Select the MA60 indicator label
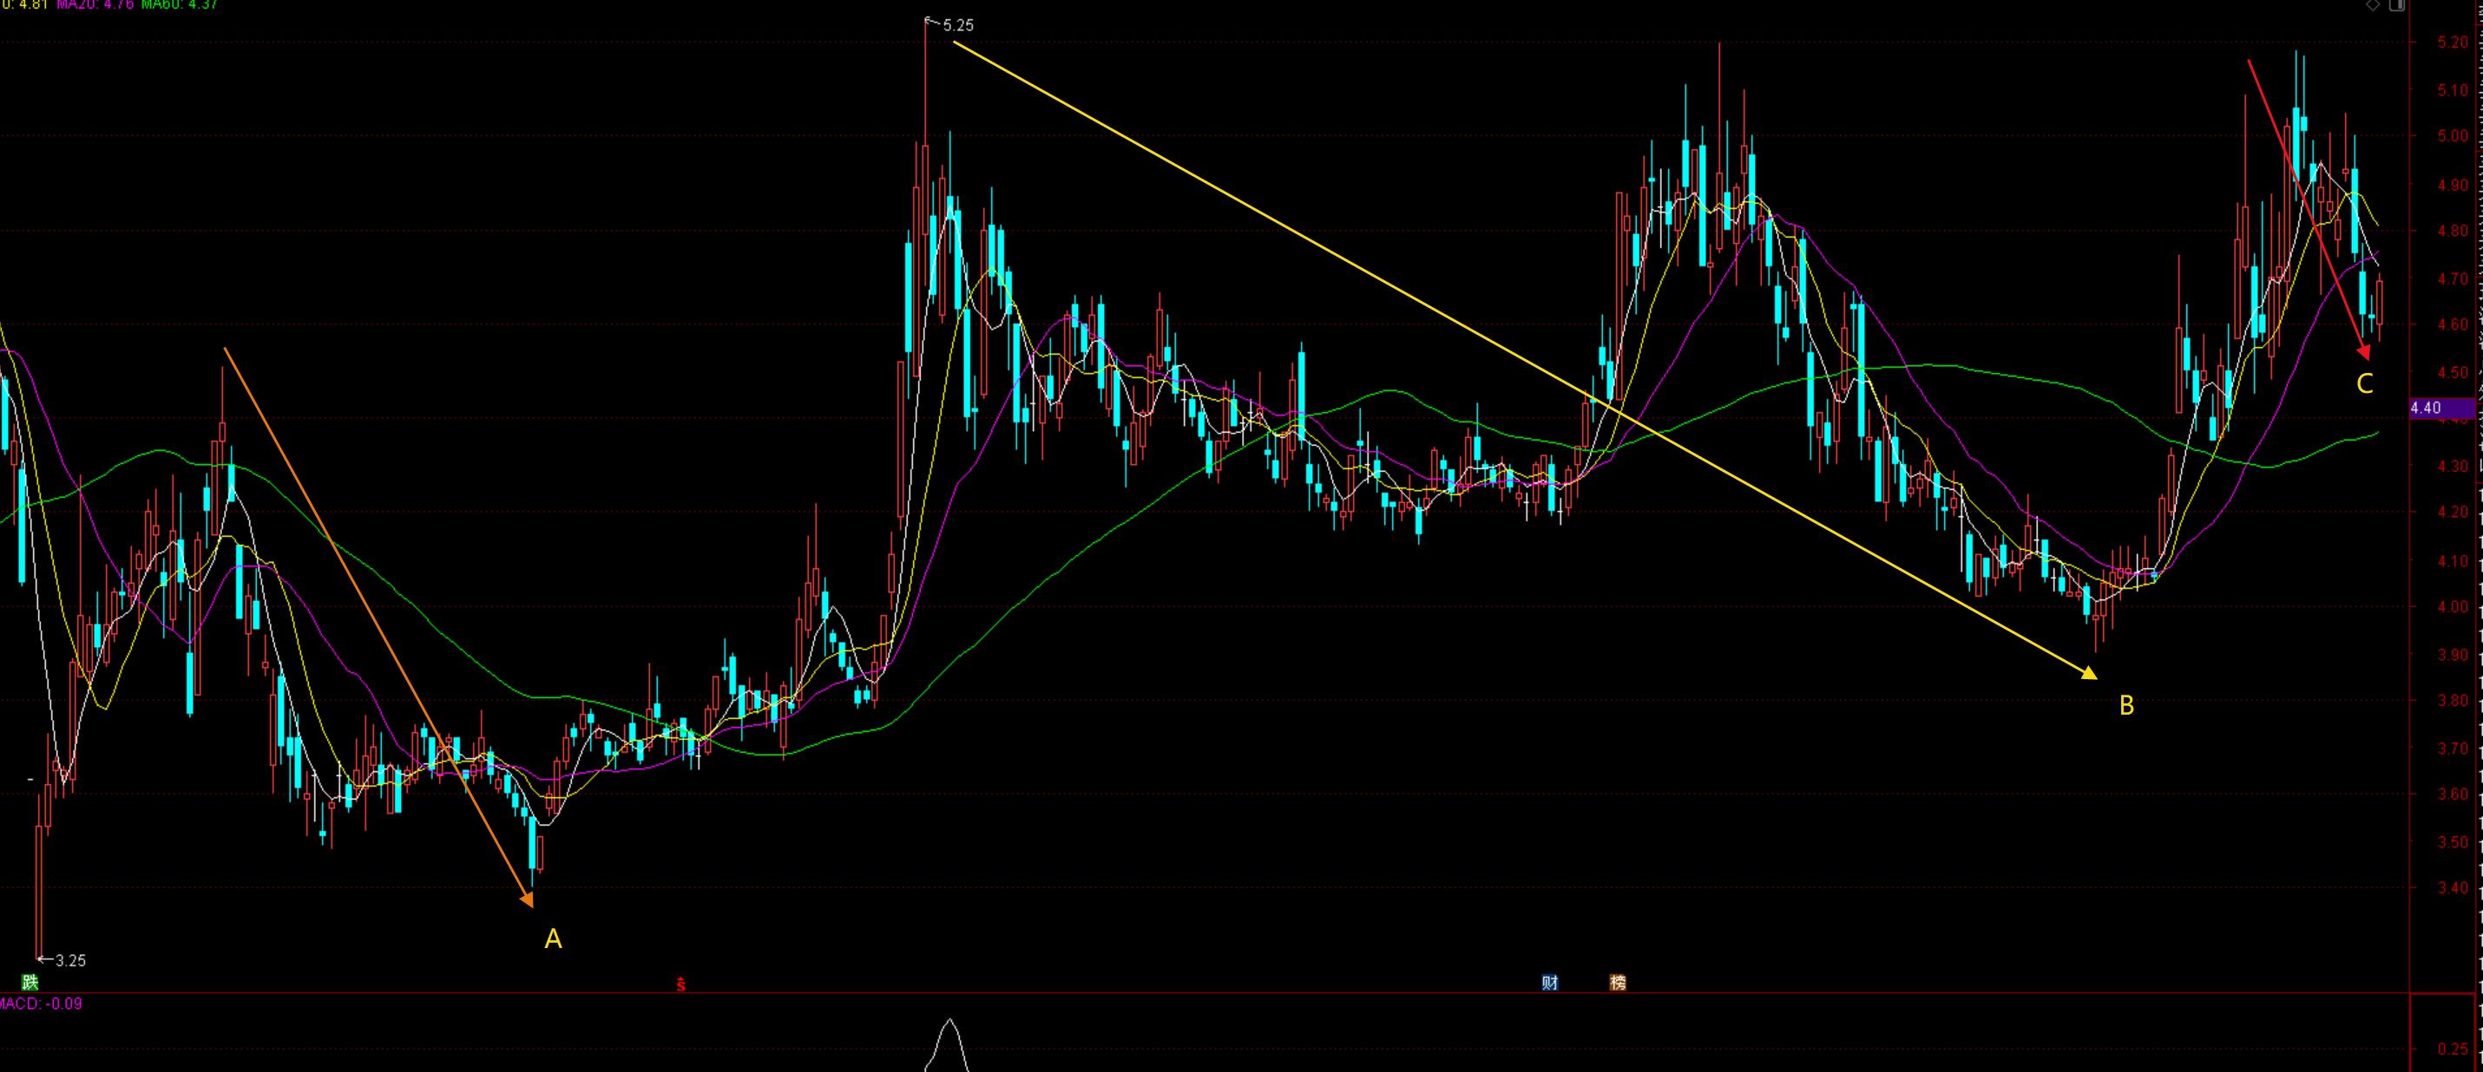The height and width of the screenshot is (1072, 2483). pyautogui.click(x=180, y=3)
